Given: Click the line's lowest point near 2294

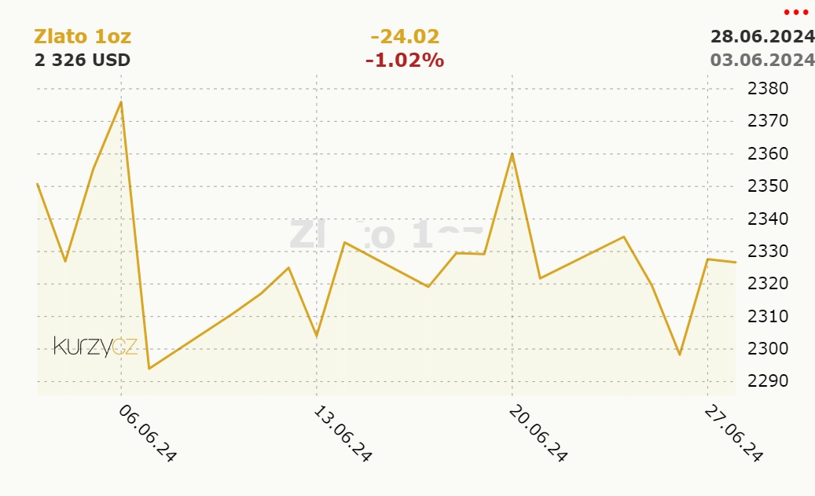Looking at the screenshot, I should coord(149,368).
